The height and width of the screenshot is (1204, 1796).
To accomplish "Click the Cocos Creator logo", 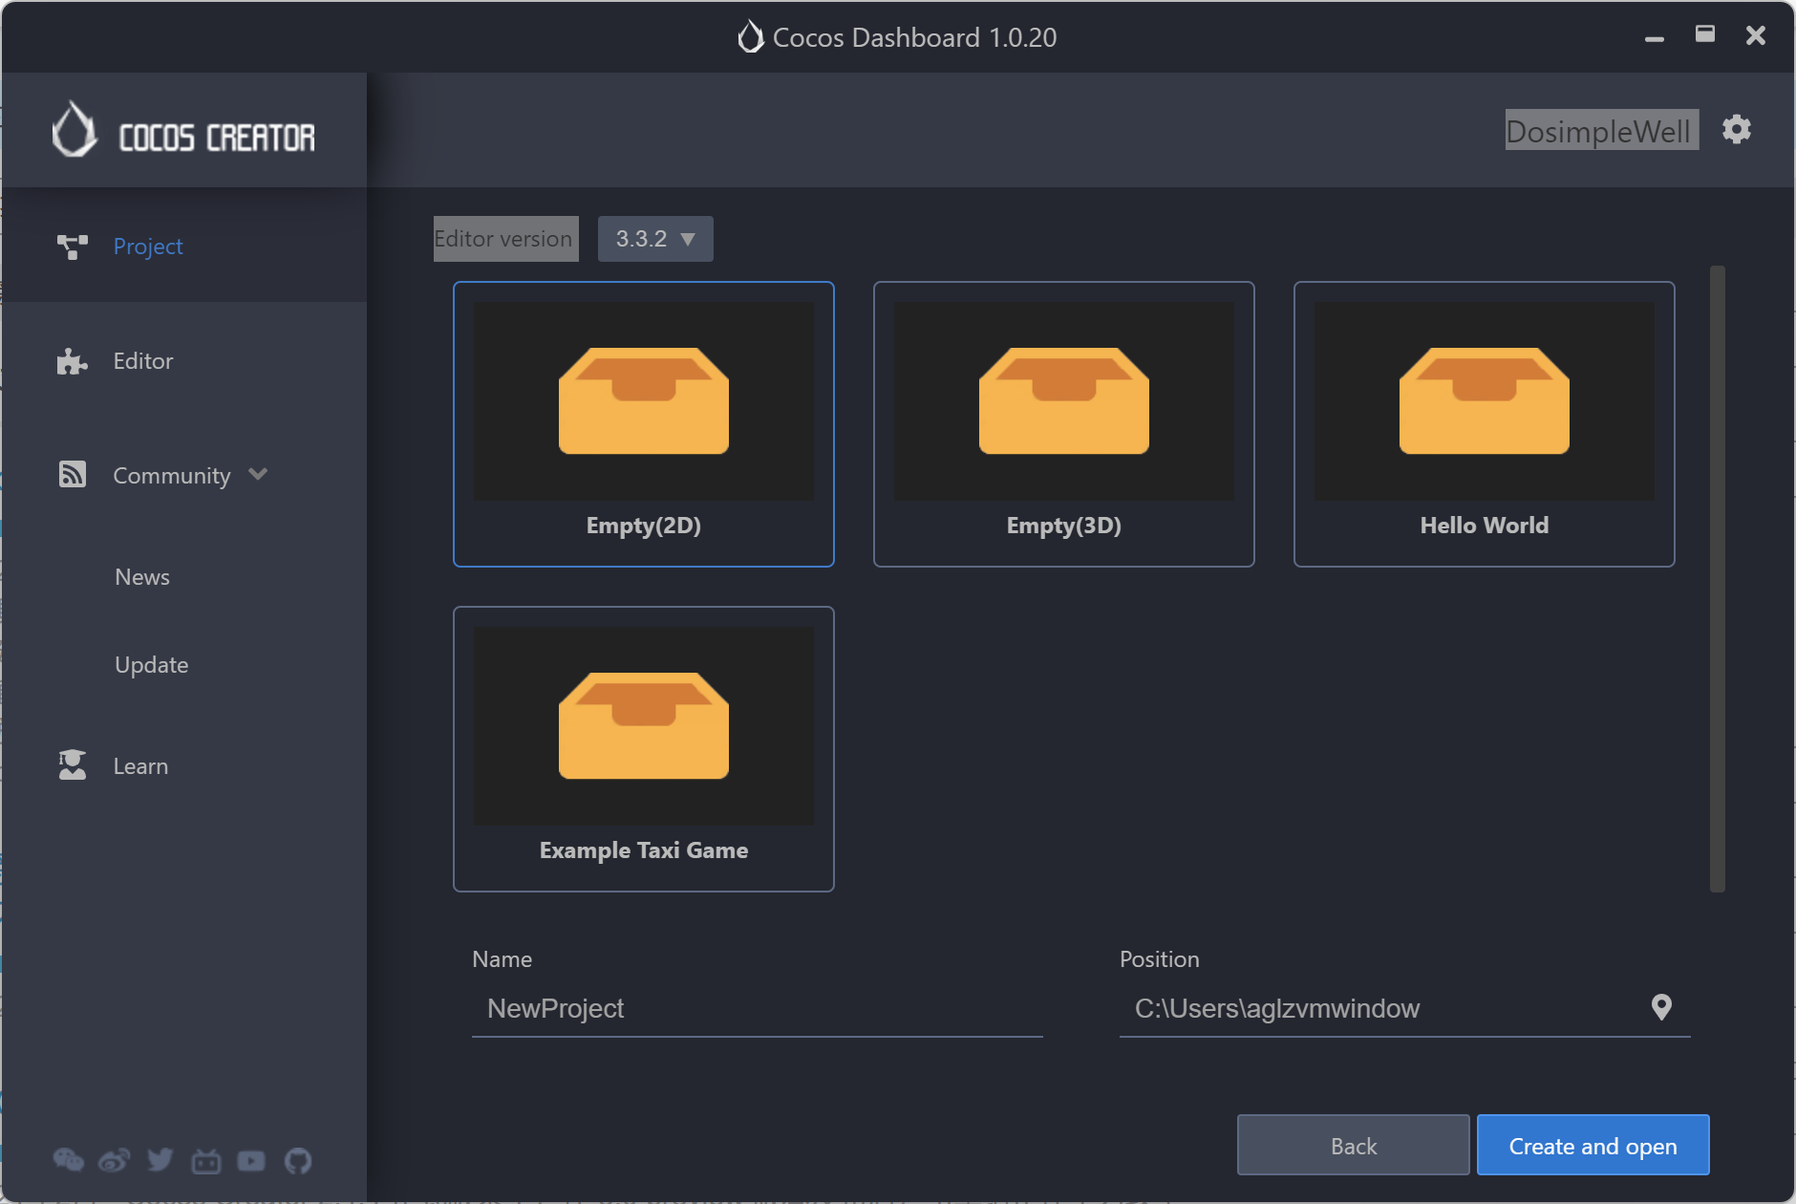I will pos(183,131).
